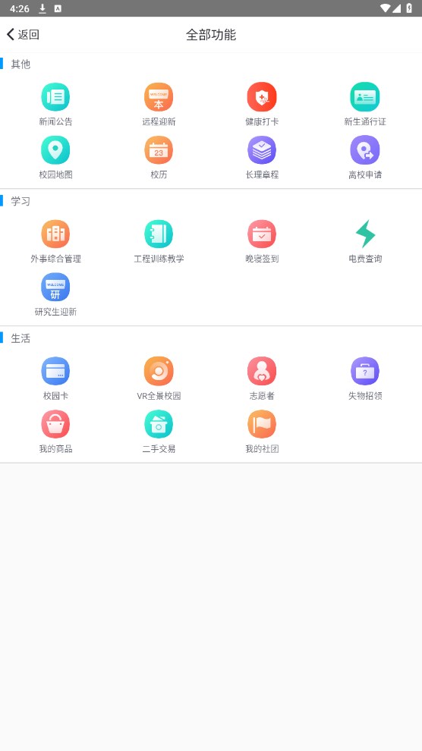Screen dimensions: 422x751
Task: Select the 其他 section header
Action: click(20, 64)
